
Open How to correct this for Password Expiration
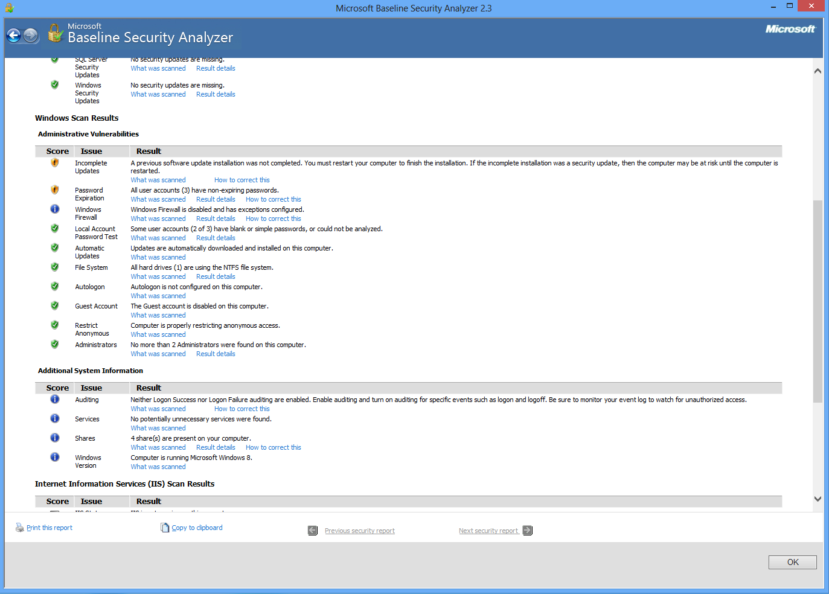click(x=274, y=199)
